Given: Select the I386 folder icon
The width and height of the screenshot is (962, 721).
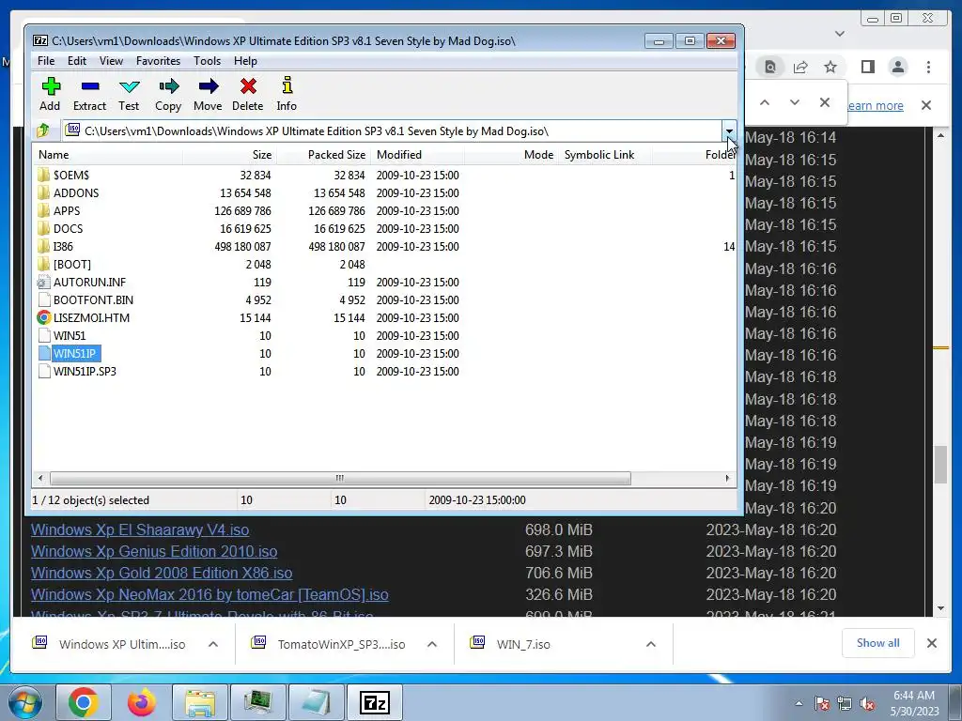Looking at the screenshot, I should coord(43,247).
